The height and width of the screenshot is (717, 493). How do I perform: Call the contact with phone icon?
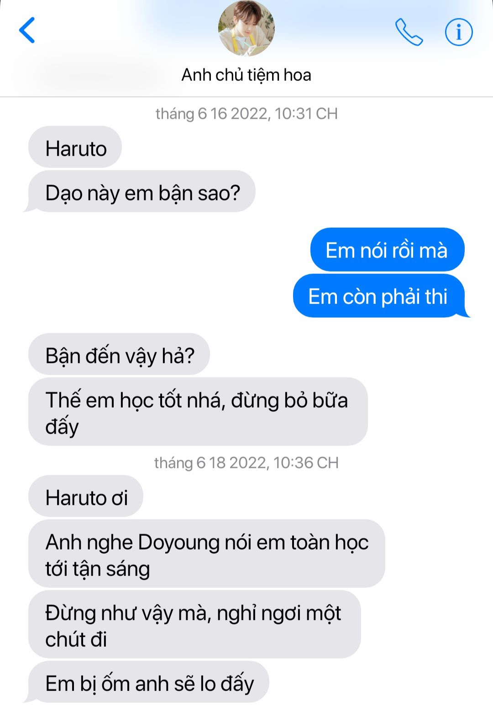pyautogui.click(x=409, y=32)
